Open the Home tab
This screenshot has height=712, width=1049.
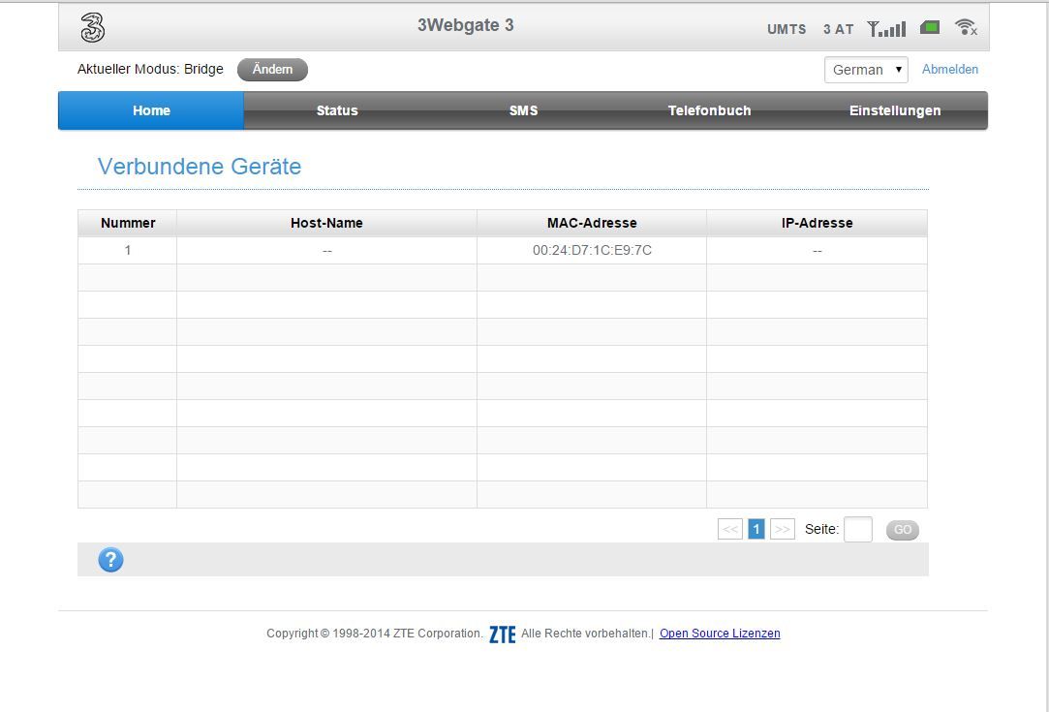click(x=151, y=110)
